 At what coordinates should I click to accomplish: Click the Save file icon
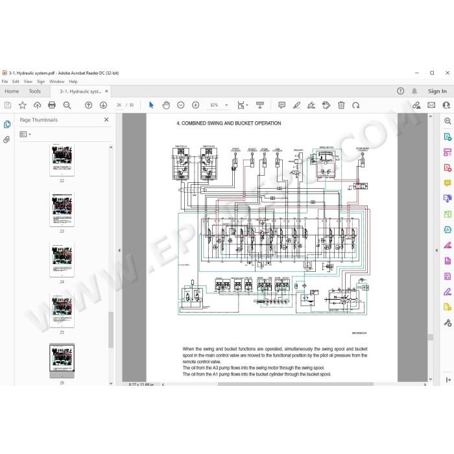[x=8, y=105]
